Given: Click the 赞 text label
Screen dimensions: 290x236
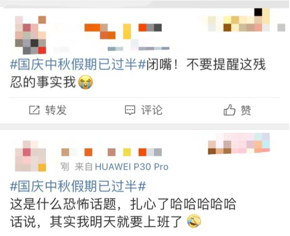Looking at the screenshot, I should coord(246,110).
